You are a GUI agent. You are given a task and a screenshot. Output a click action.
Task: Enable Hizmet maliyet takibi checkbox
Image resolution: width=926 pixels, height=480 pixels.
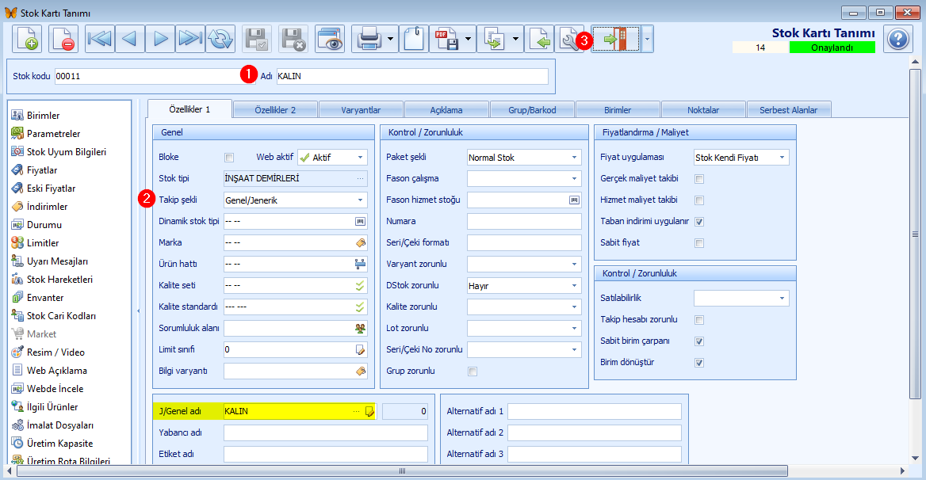pos(699,200)
